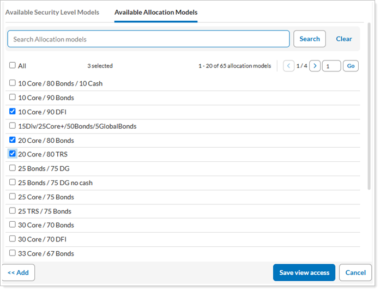Image resolution: width=380 pixels, height=291 pixels.
Task: Check the 25 Bonds / 75 DG checkbox
Action: tap(13, 168)
